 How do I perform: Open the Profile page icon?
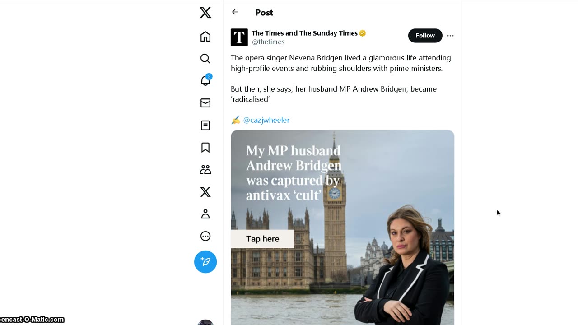click(x=205, y=214)
